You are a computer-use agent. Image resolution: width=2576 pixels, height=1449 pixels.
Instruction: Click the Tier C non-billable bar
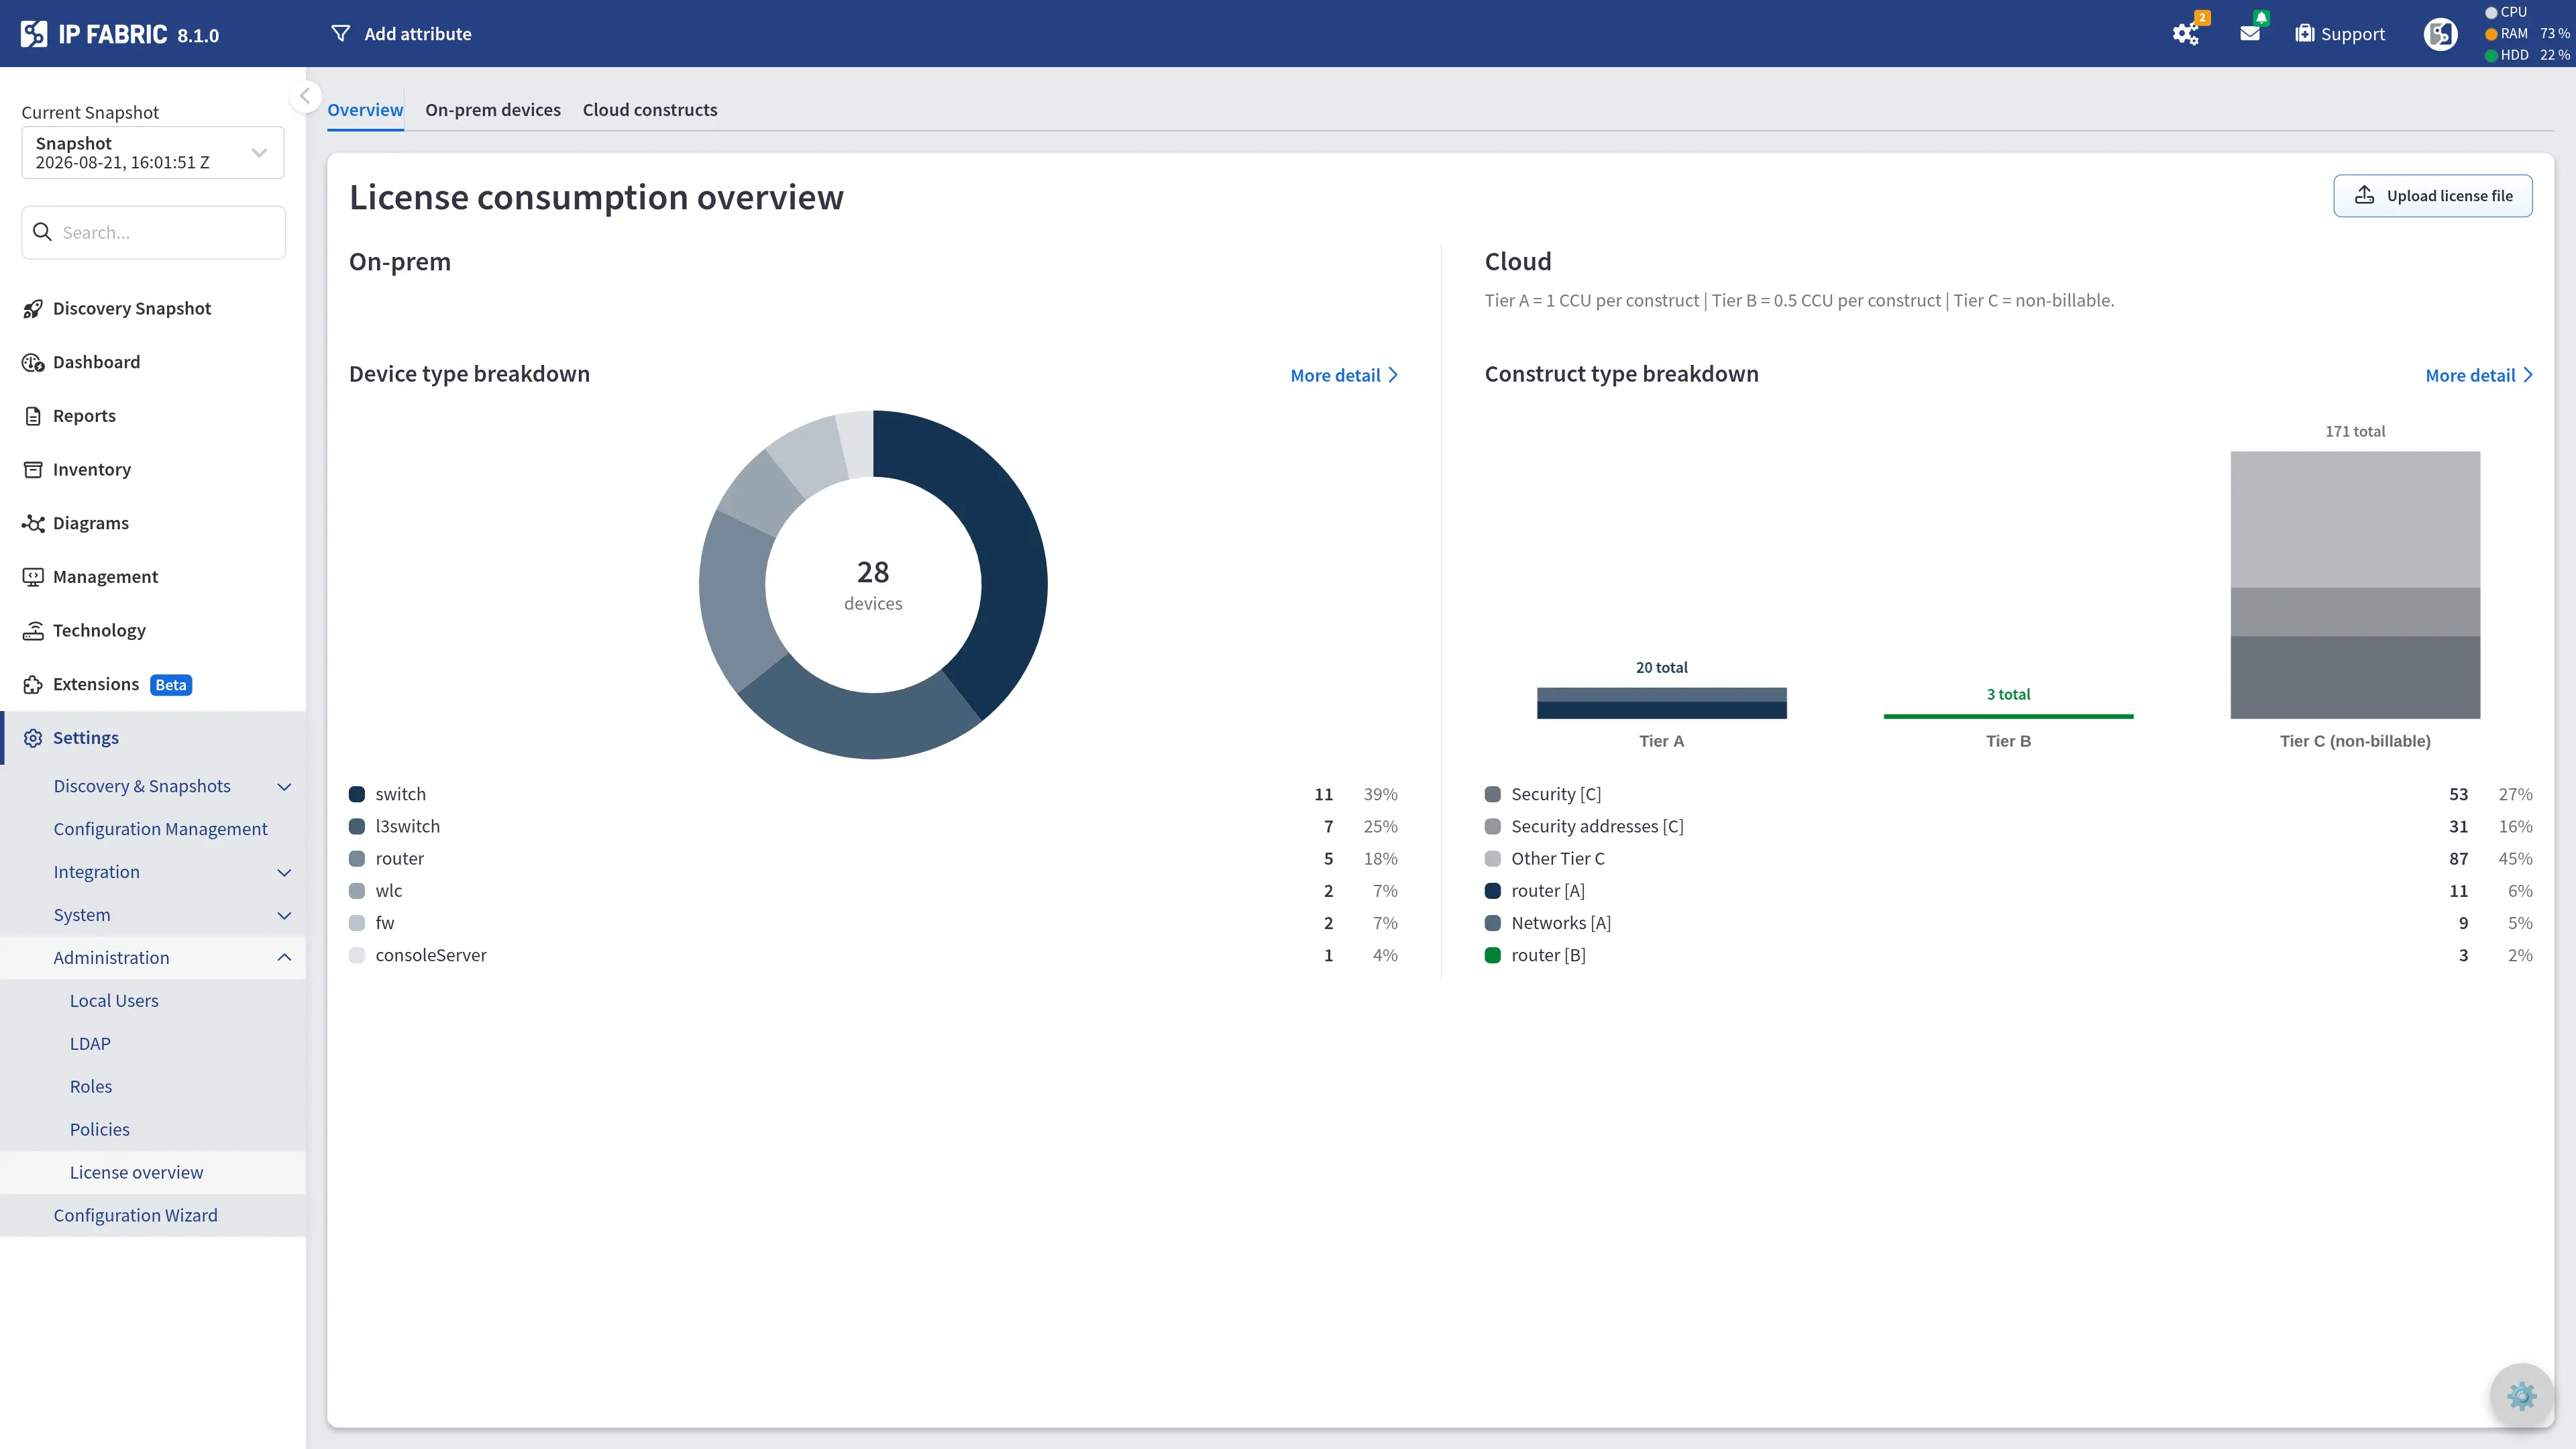2355,585
